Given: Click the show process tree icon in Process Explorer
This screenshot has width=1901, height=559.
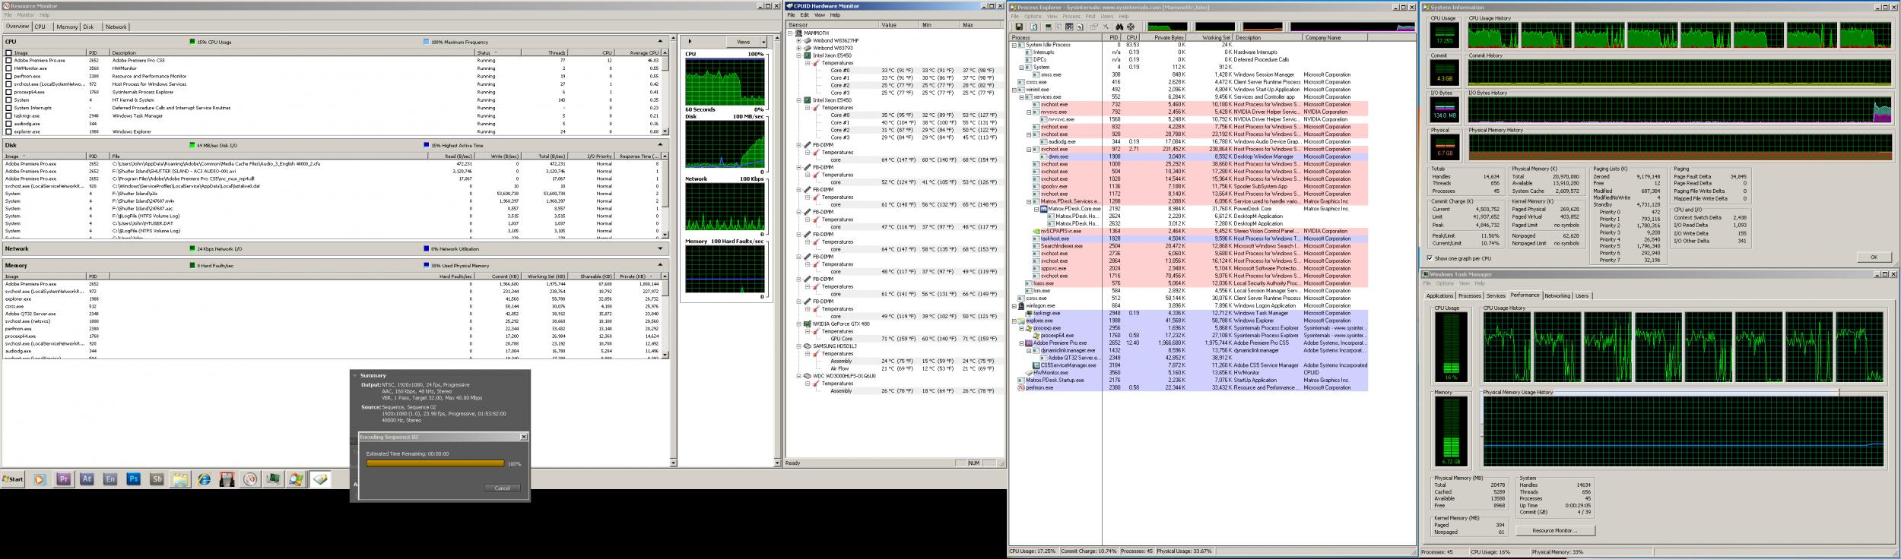Looking at the screenshot, I should (1058, 27).
